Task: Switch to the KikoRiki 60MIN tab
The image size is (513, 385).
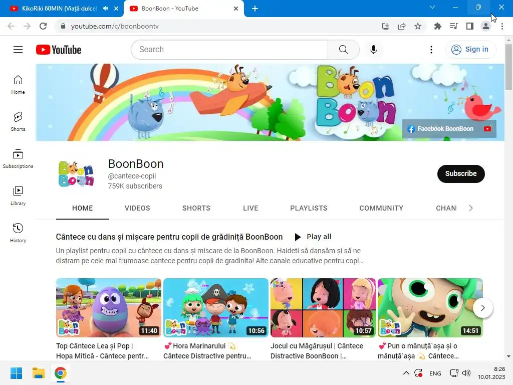Action: coord(59,9)
